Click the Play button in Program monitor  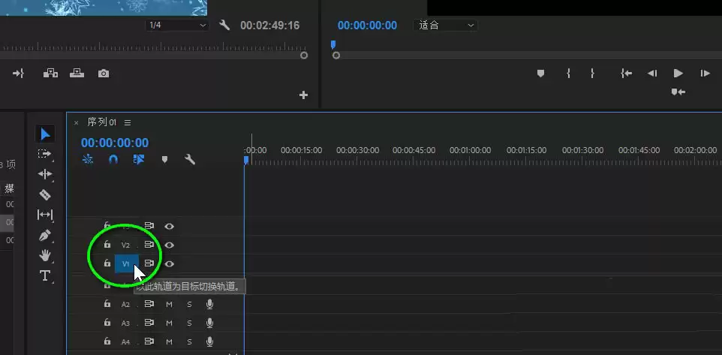point(678,74)
